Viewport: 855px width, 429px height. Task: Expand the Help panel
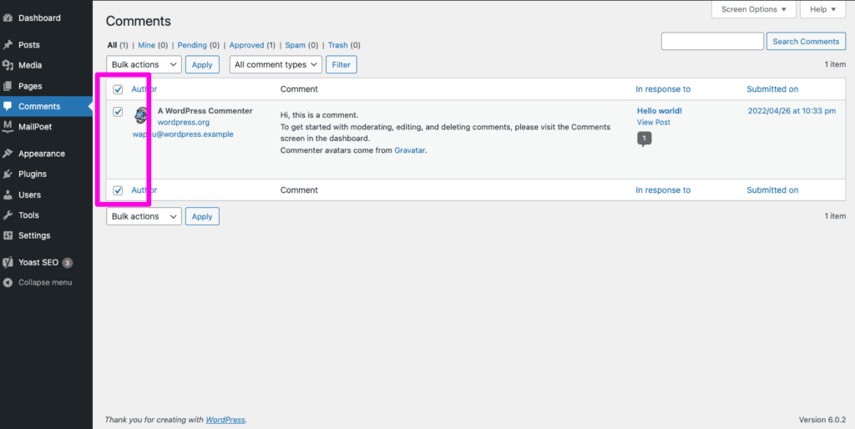tap(822, 9)
